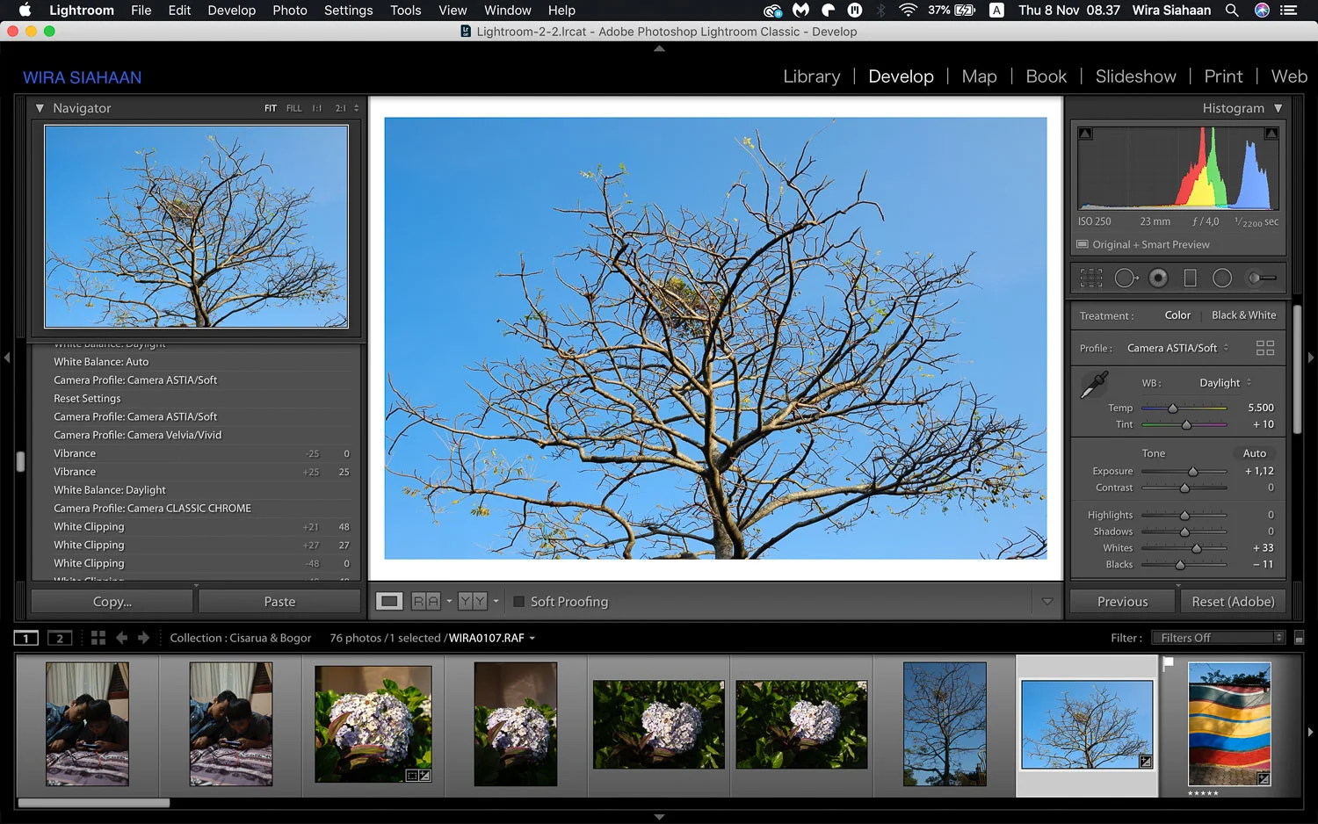
Task: Click the Exposure slider handle
Action: [1192, 472]
